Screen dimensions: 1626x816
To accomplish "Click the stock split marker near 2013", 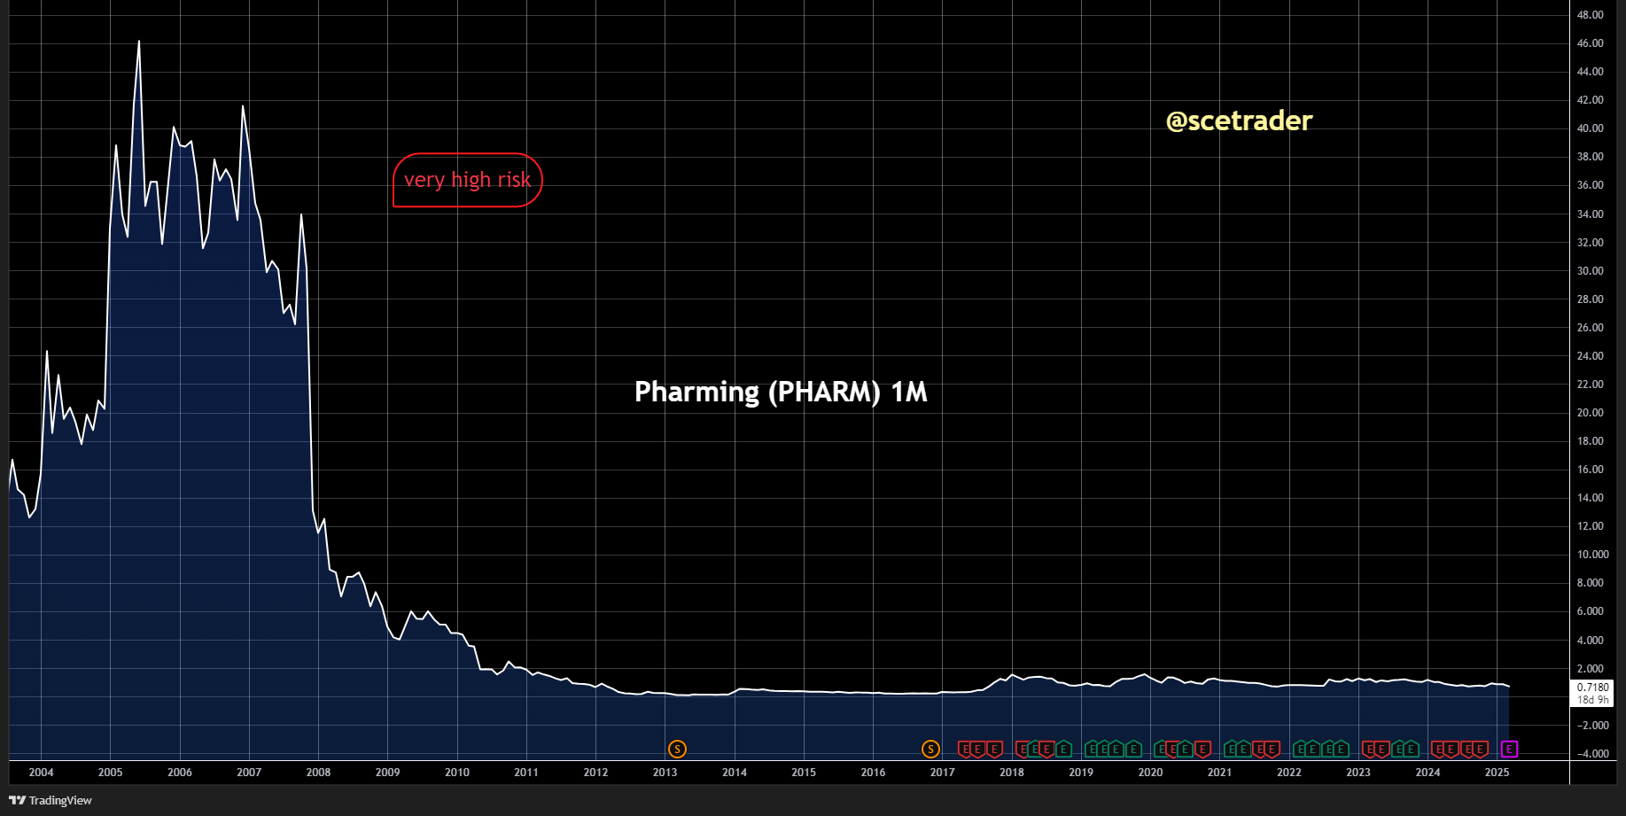I will click(677, 750).
